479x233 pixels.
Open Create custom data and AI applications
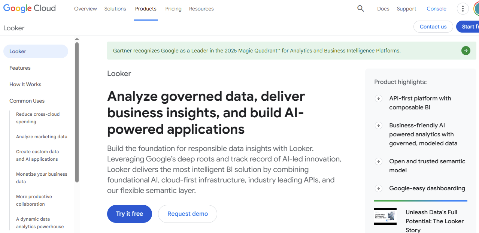(x=37, y=155)
